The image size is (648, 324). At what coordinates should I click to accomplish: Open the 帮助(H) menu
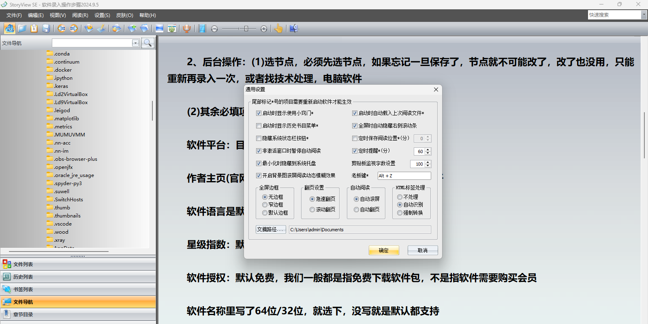148,15
